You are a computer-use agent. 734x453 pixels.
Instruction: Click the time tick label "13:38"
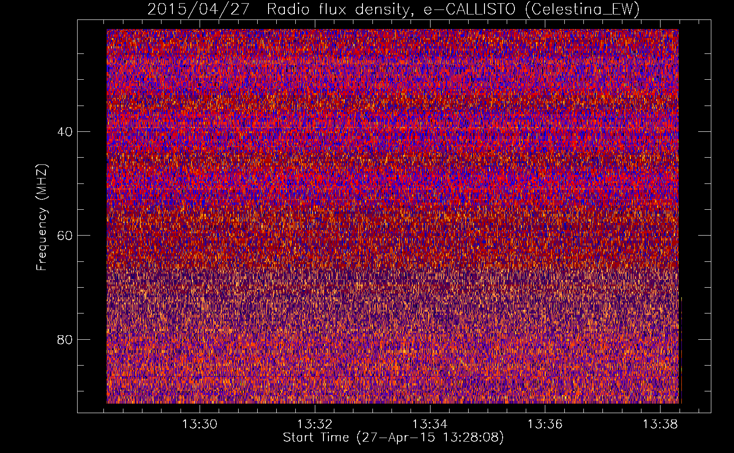click(x=660, y=424)
